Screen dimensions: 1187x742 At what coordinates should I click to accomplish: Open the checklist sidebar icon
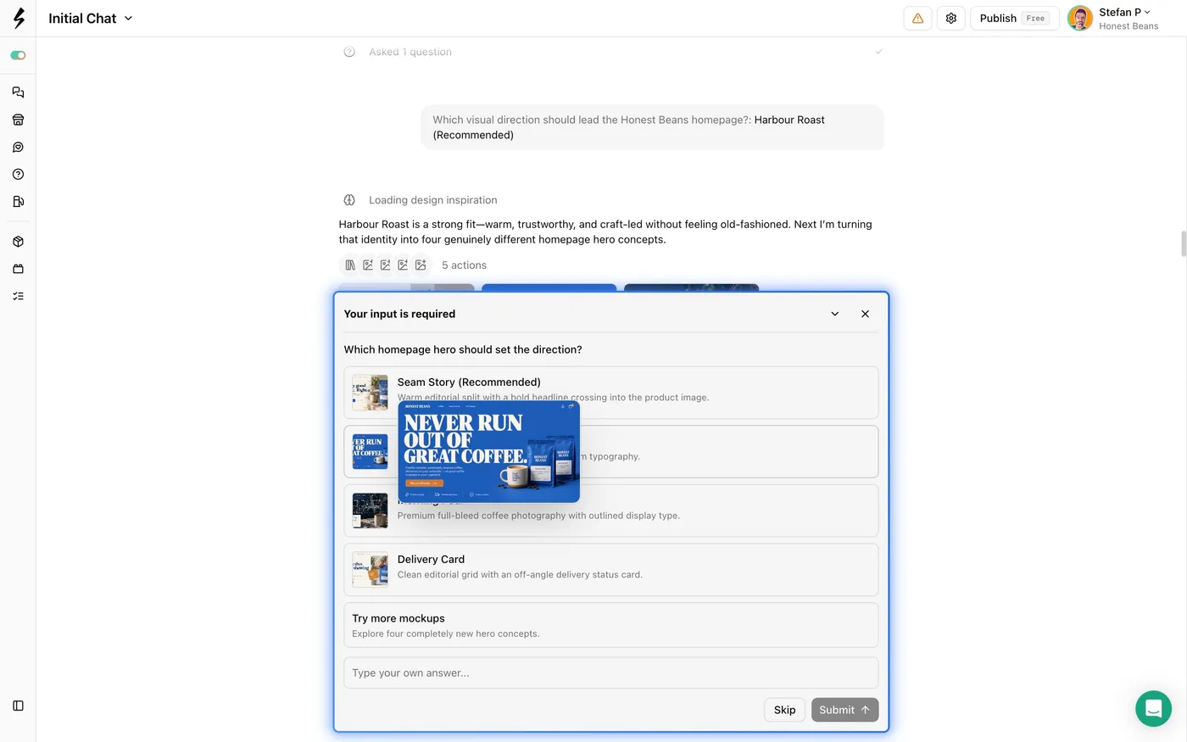pyautogui.click(x=18, y=296)
